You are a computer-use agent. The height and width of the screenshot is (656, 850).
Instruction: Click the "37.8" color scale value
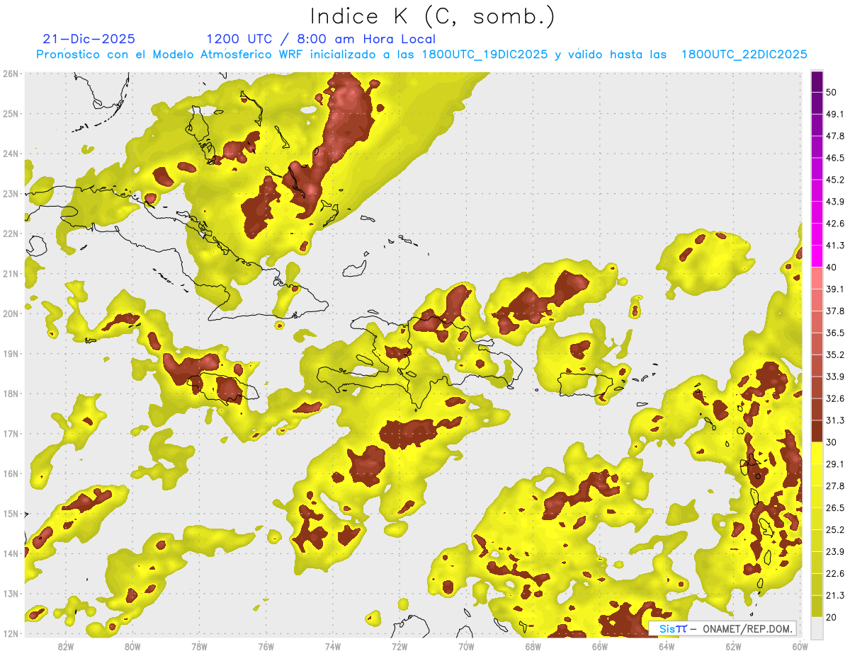coord(834,311)
